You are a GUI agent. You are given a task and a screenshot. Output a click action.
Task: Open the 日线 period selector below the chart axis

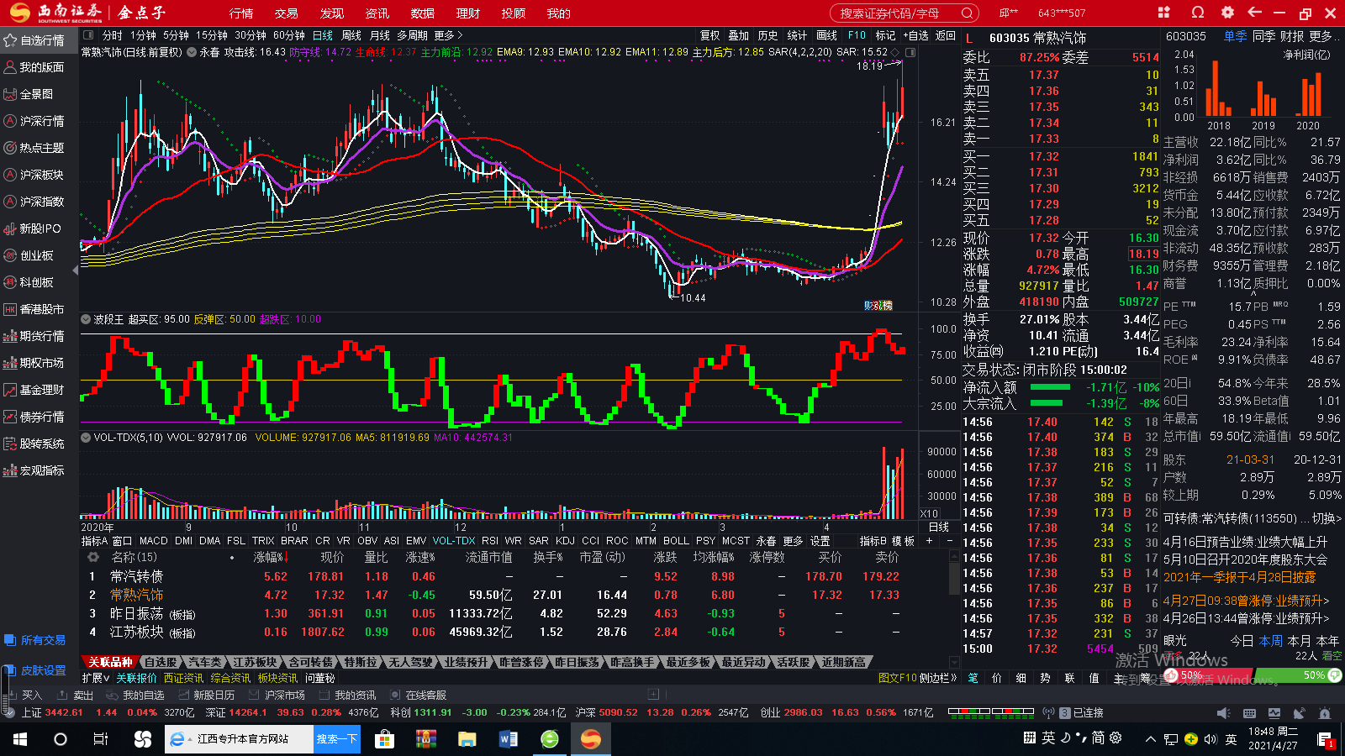[x=939, y=527]
